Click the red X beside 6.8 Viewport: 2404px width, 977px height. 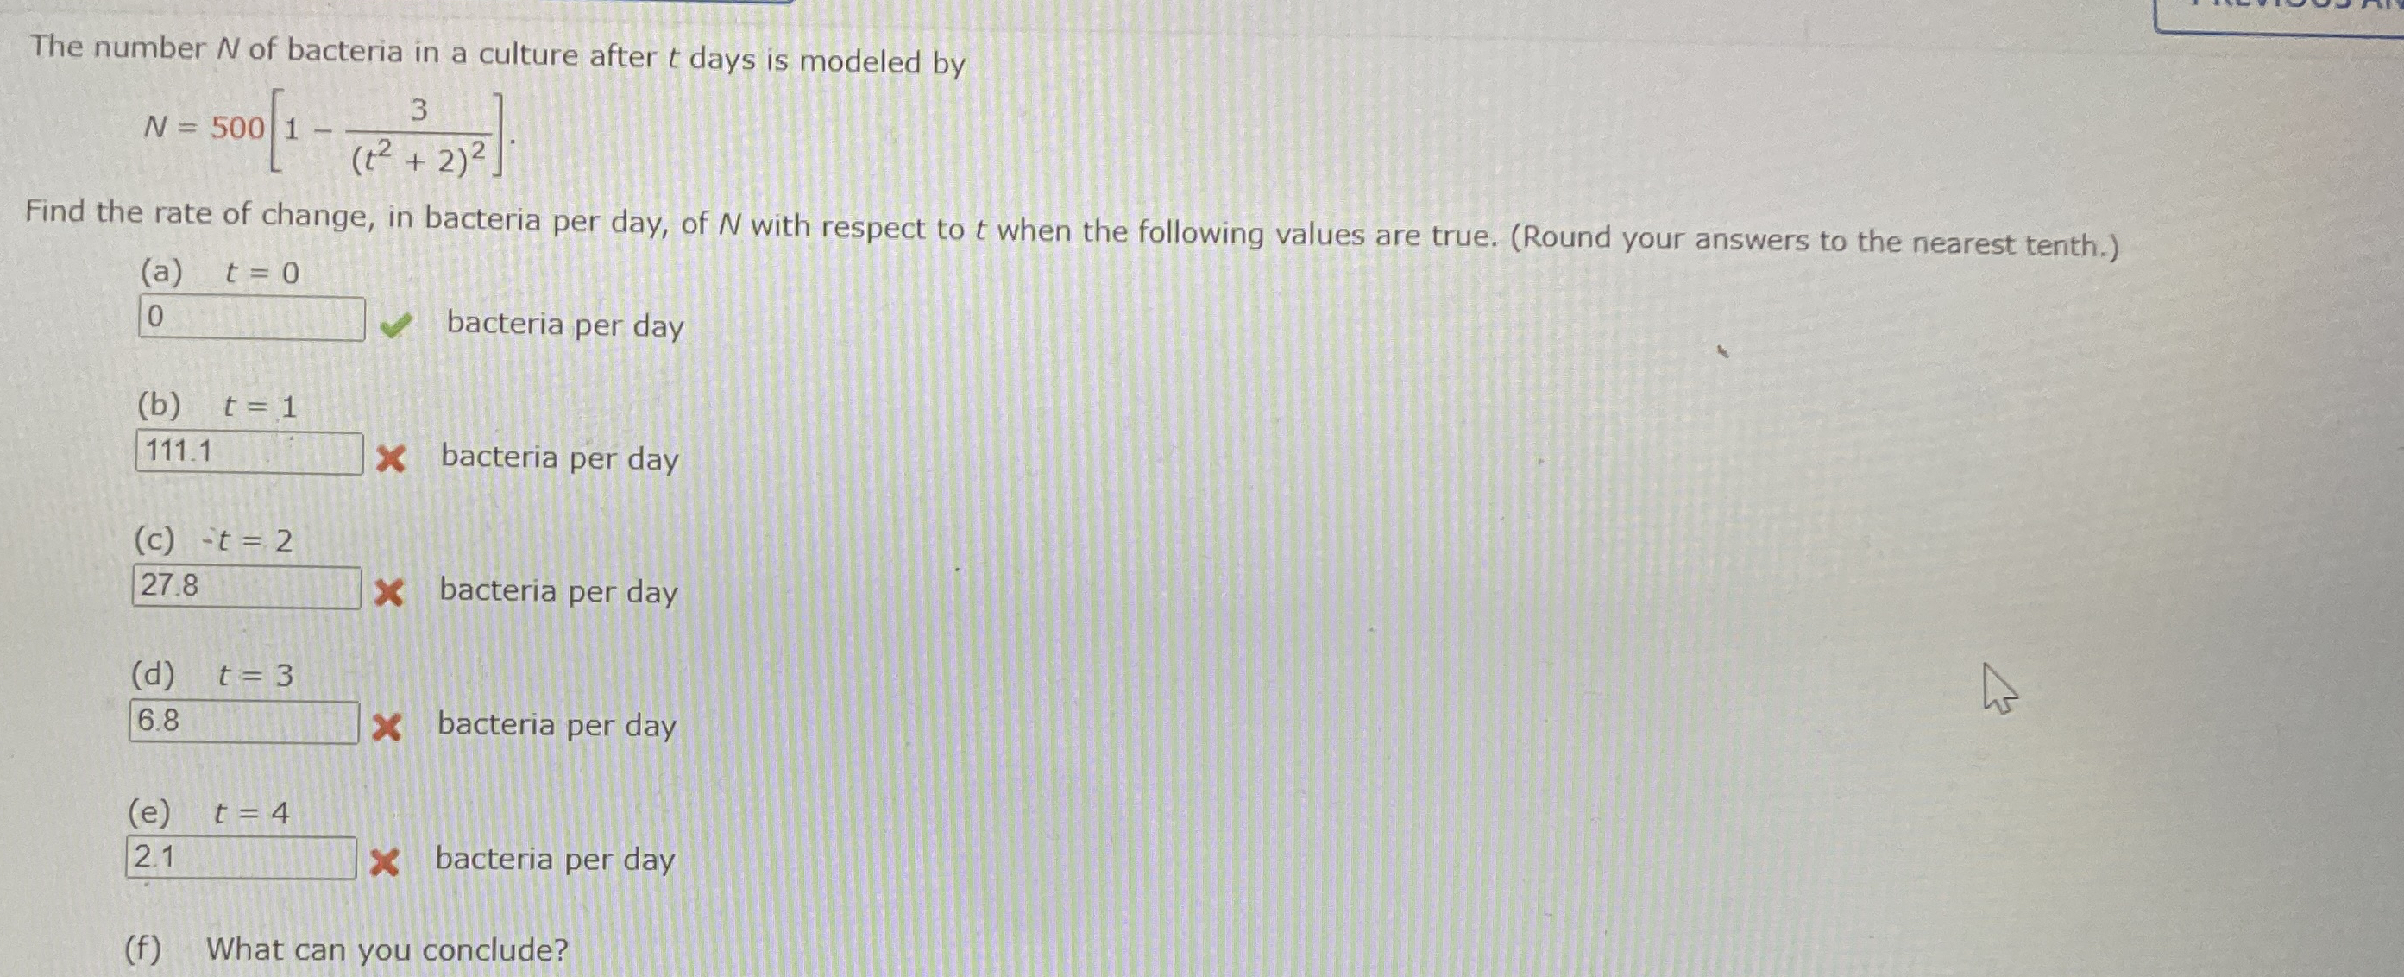click(387, 727)
